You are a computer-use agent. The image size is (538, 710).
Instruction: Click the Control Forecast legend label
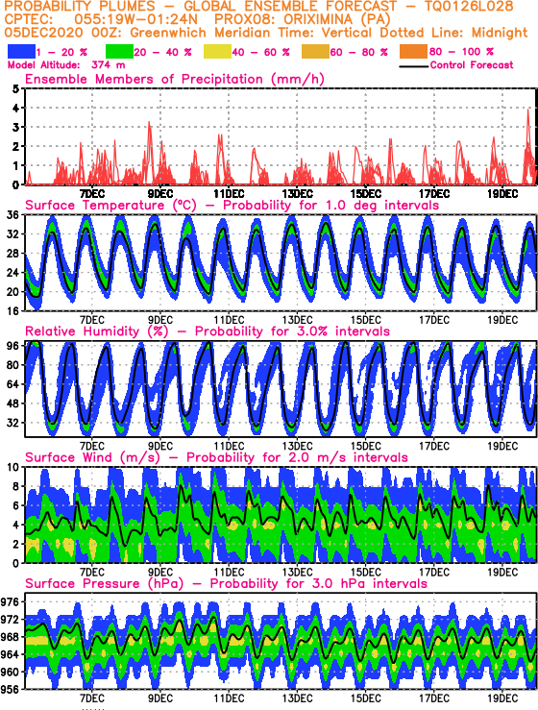tap(472, 64)
